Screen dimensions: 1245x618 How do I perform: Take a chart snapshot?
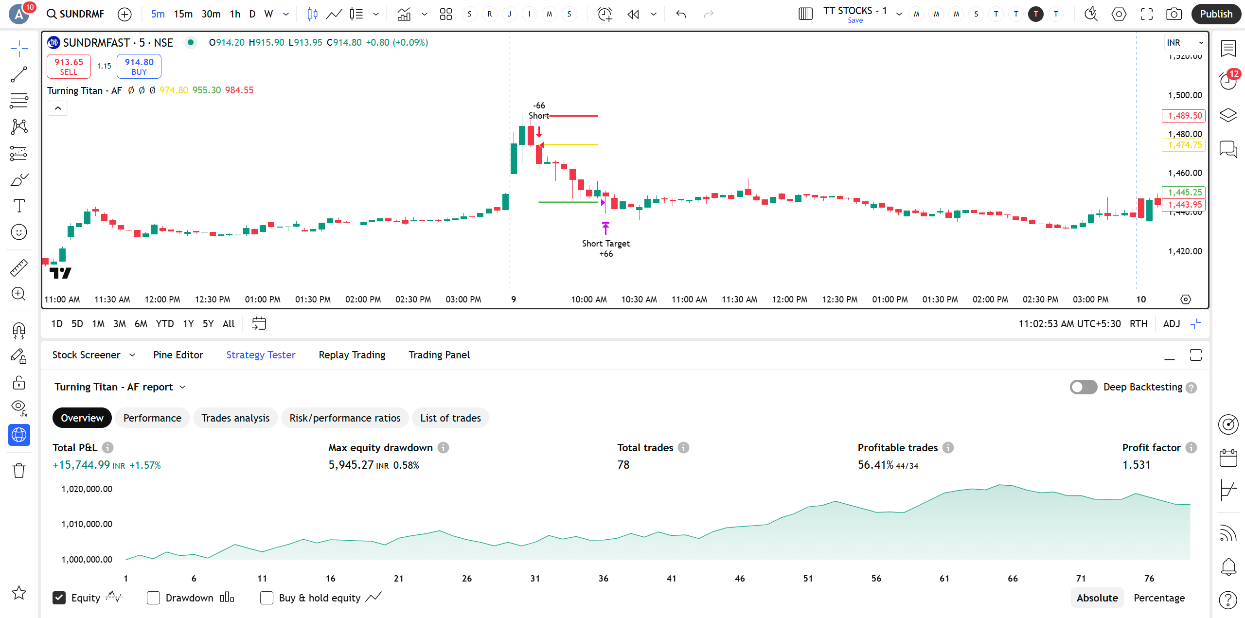[1174, 14]
